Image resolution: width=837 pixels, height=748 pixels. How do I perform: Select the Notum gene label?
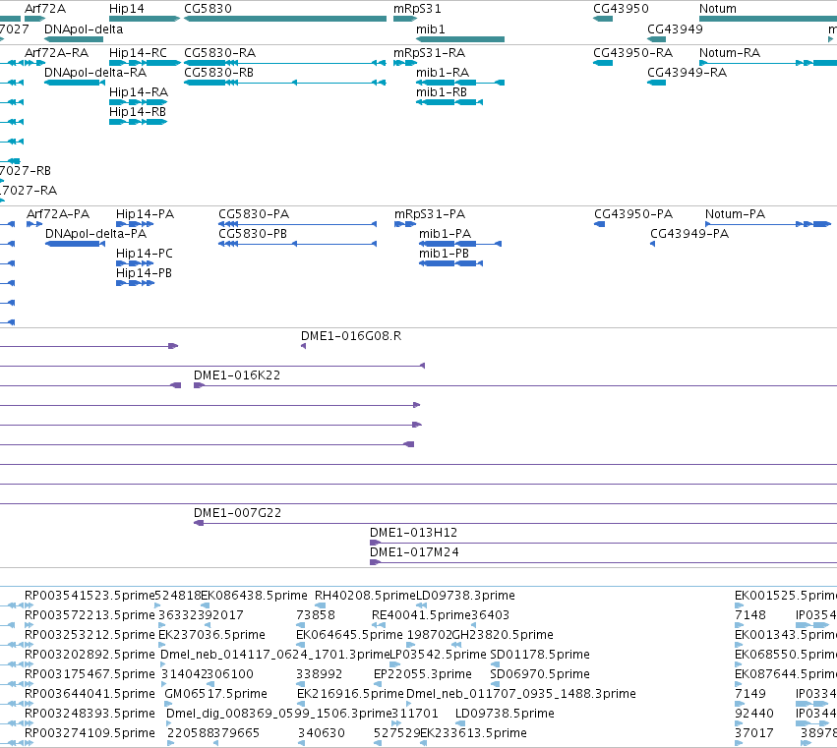717,9
